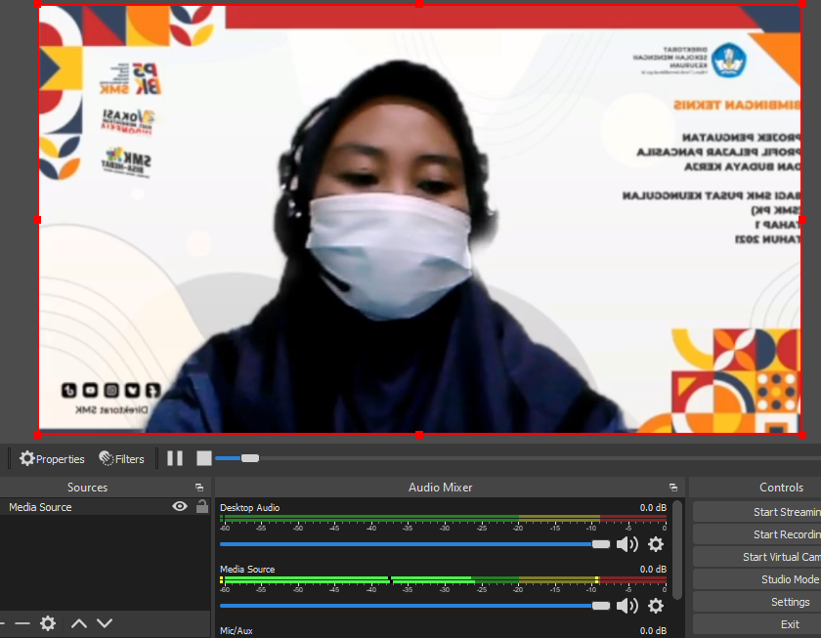Click the Audio Mixer panel title
The image size is (821, 638).
point(441,488)
